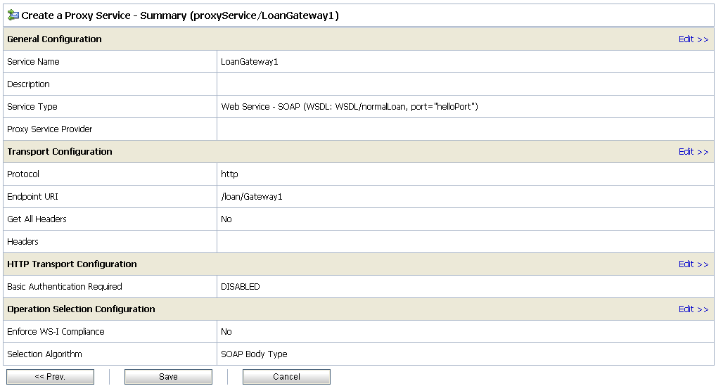
Task: Click the Service Type label
Action: point(32,107)
